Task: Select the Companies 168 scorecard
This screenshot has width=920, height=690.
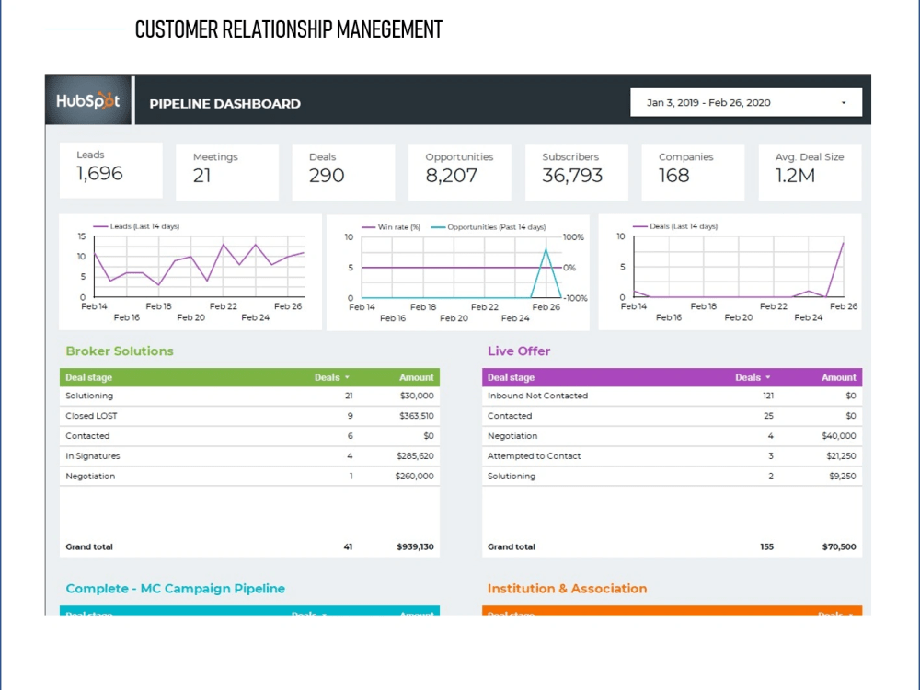Action: click(693, 173)
